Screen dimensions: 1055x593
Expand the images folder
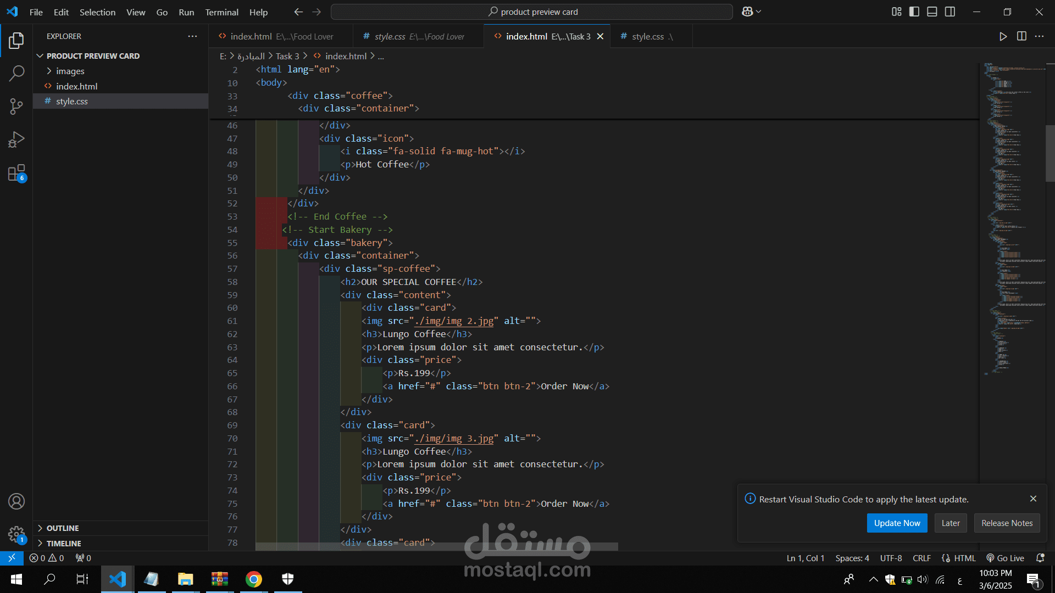(70, 71)
